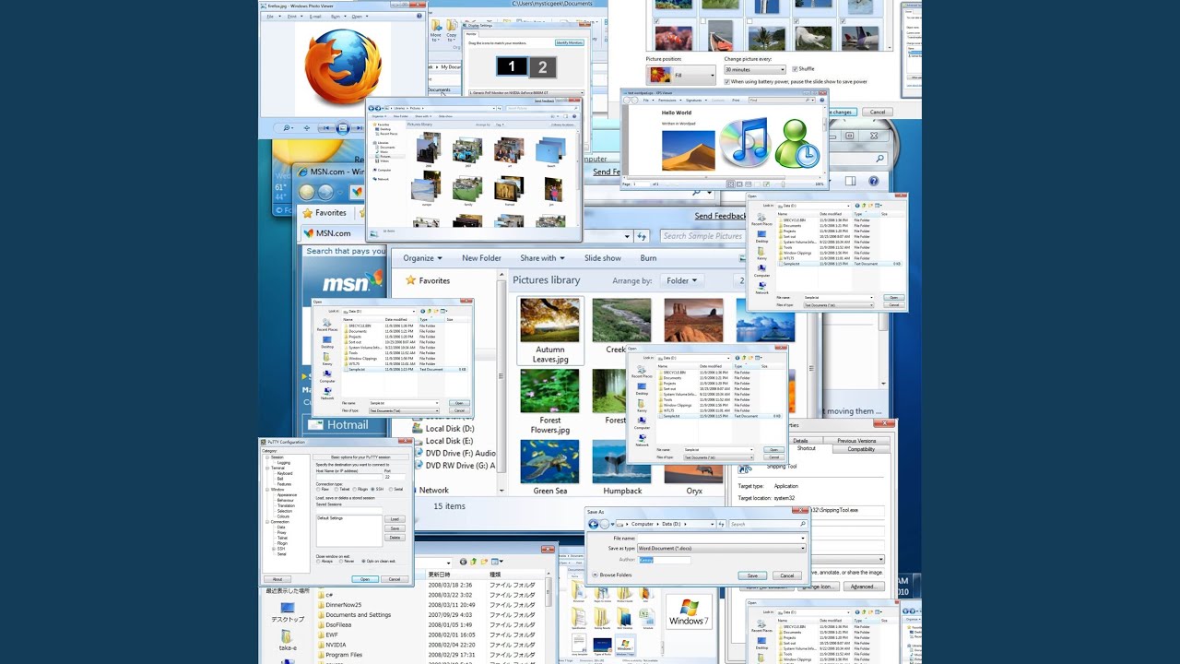The height and width of the screenshot is (664, 1180).
Task: Open the Picture position Fill dropdown
Action: click(681, 74)
